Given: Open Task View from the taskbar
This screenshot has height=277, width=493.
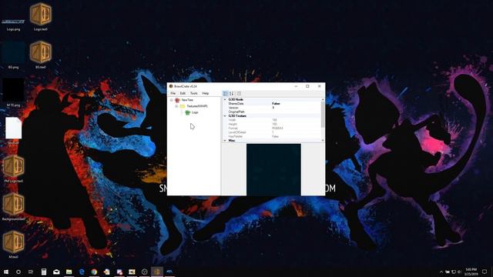Looking at the screenshot, I should pos(31,272).
